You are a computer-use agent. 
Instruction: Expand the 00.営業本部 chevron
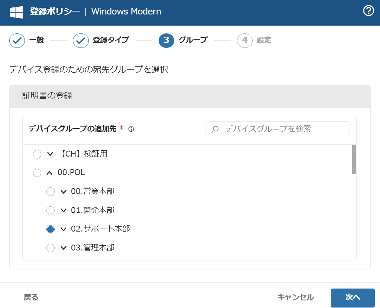64,192
